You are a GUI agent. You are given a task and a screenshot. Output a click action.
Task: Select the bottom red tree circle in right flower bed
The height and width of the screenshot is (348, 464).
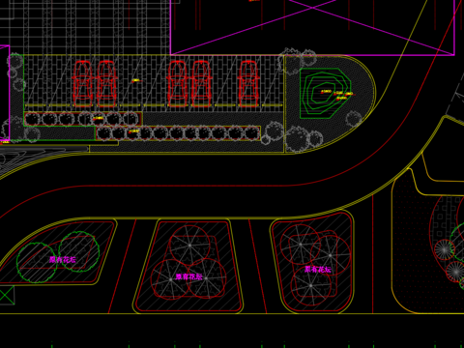point(311,285)
